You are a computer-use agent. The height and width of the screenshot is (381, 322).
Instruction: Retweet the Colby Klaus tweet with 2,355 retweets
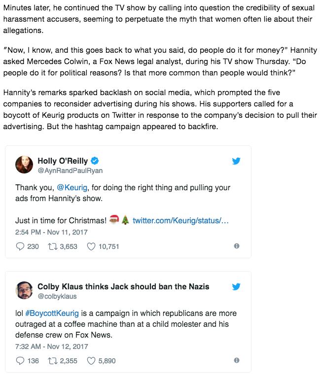tap(52, 361)
